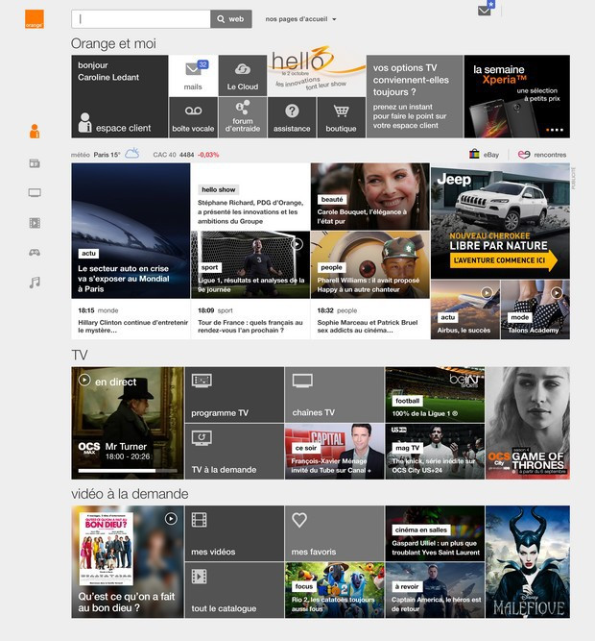Screen dimensions: 595x641
Task: Open the TV à la demande tile
Action: click(234, 452)
